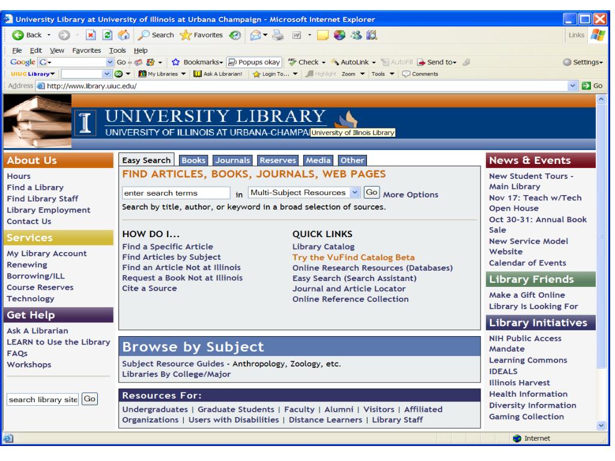615x461 pixels.
Task: Click the search library site input field
Action: [x=43, y=399]
